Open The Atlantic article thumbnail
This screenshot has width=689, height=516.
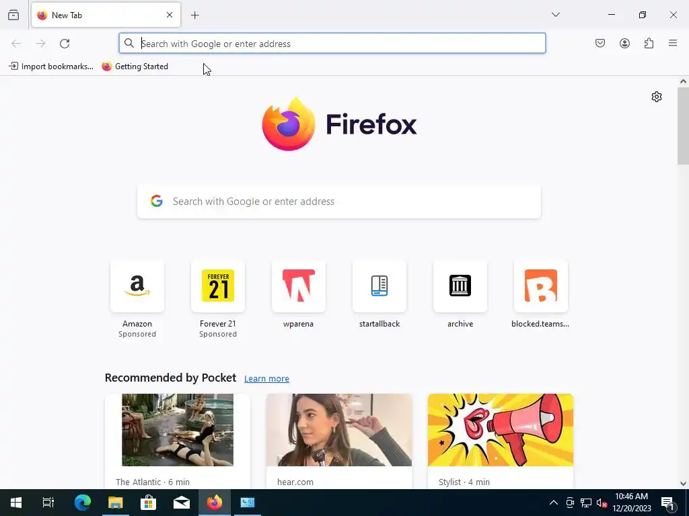point(178,430)
